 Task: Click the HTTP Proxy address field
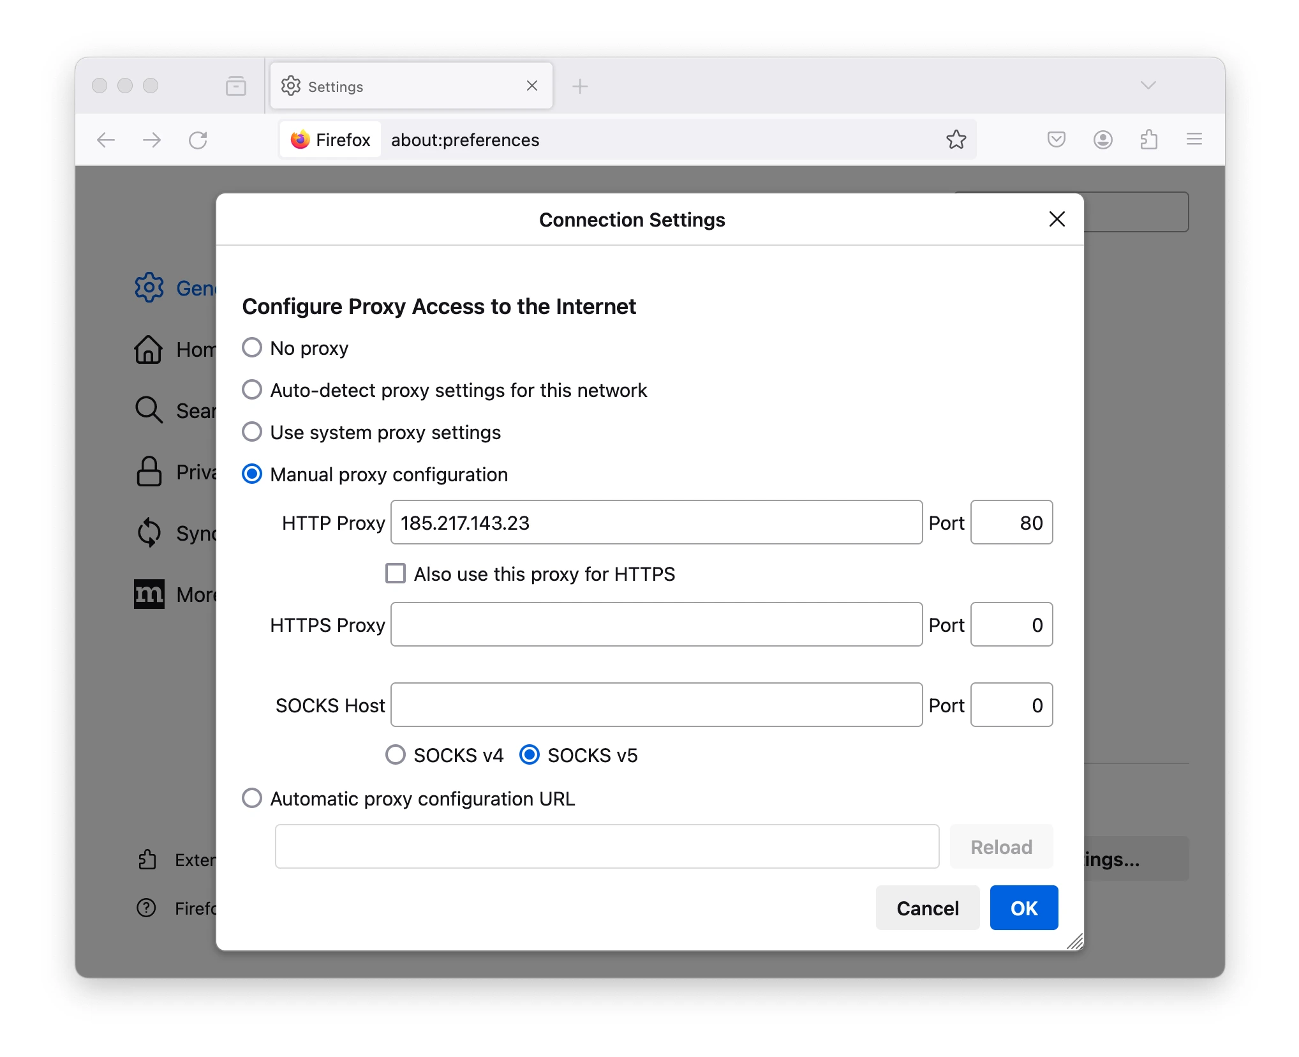[657, 523]
